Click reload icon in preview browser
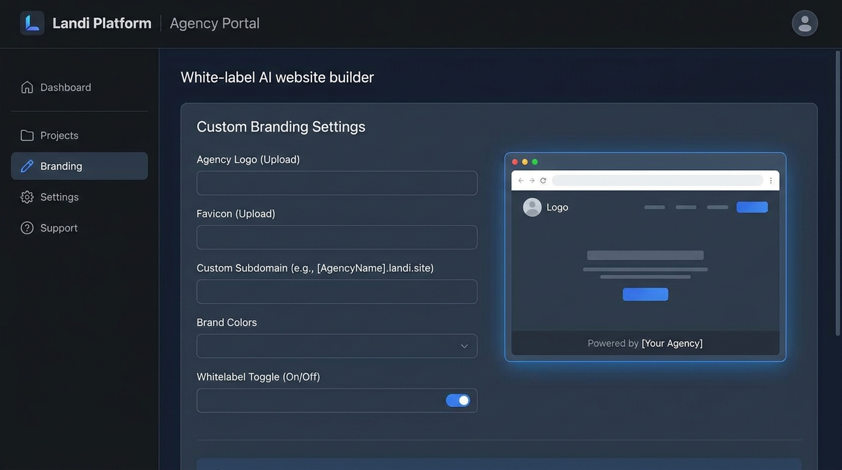Viewport: 842px width, 470px height. point(543,181)
